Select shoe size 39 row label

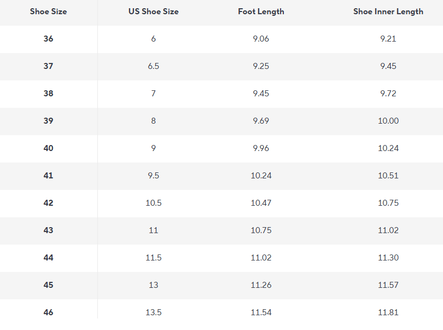tap(48, 121)
